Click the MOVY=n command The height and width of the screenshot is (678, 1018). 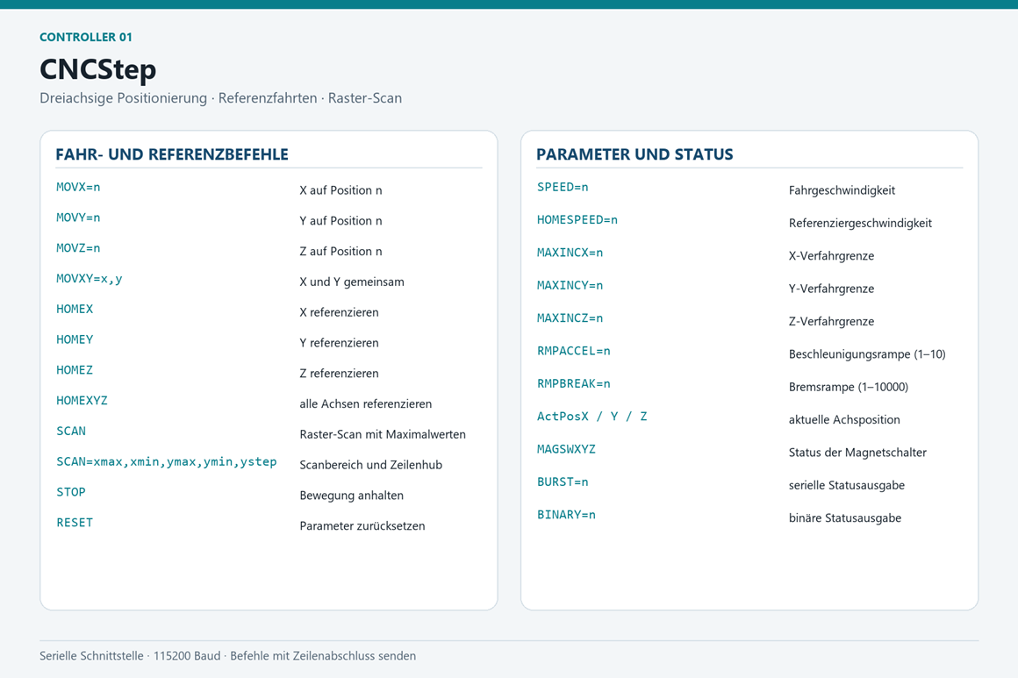[78, 218]
